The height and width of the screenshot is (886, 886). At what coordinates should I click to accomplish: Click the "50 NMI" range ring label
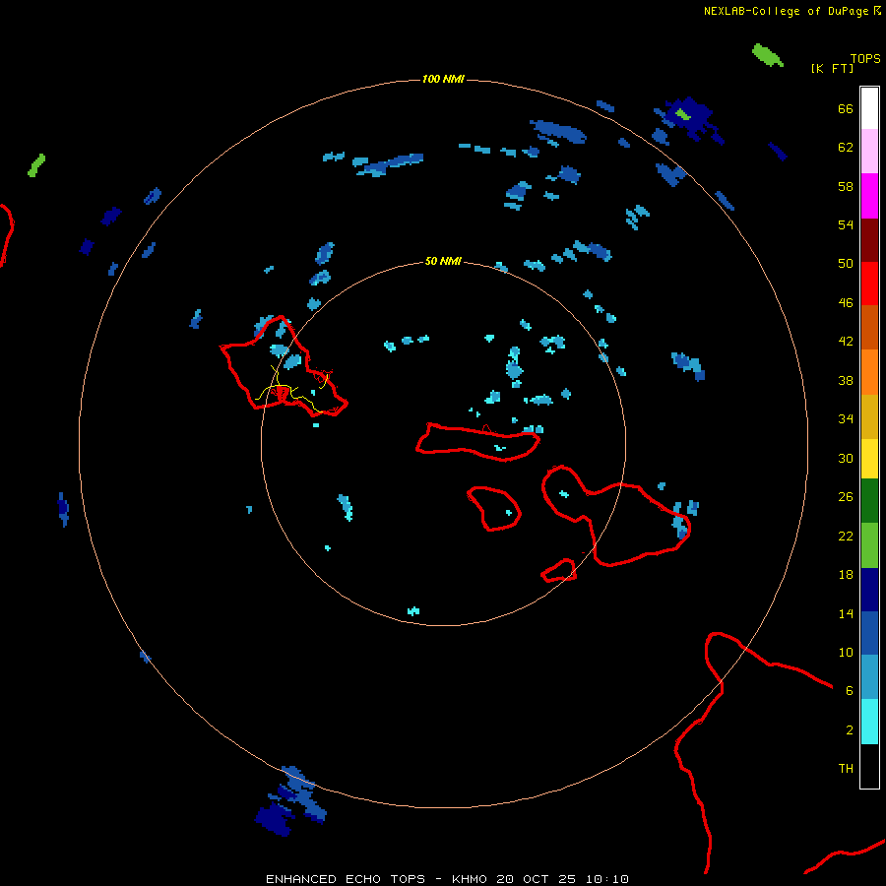(x=443, y=261)
